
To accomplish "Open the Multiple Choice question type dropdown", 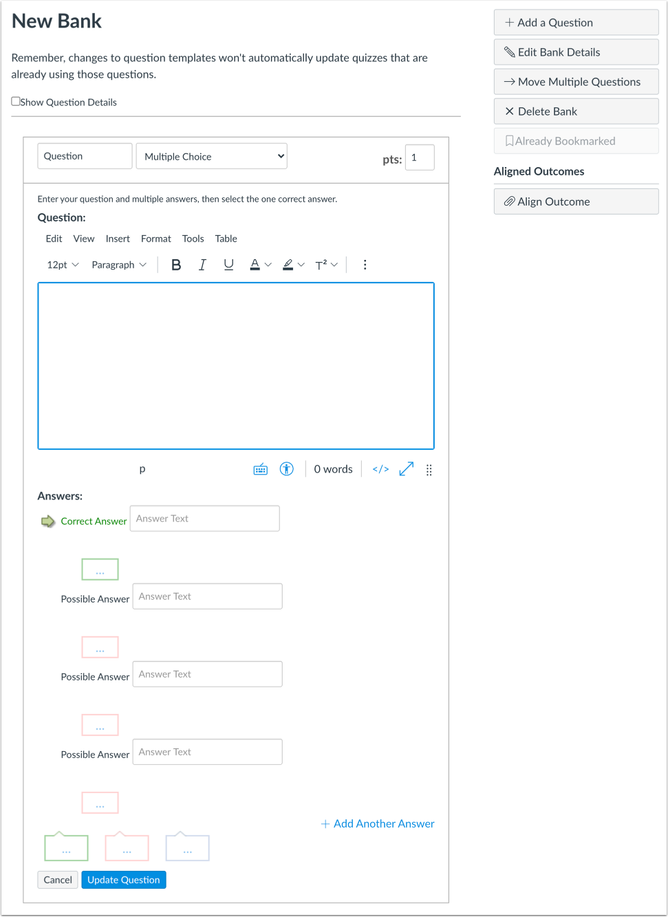I will click(x=211, y=156).
